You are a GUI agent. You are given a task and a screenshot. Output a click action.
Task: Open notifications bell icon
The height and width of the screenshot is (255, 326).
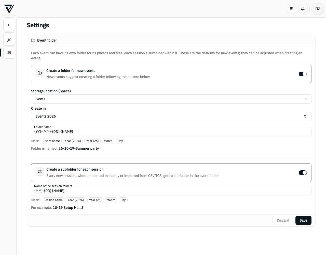pos(303,9)
